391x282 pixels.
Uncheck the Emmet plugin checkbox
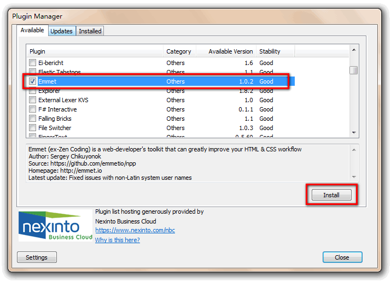point(32,81)
